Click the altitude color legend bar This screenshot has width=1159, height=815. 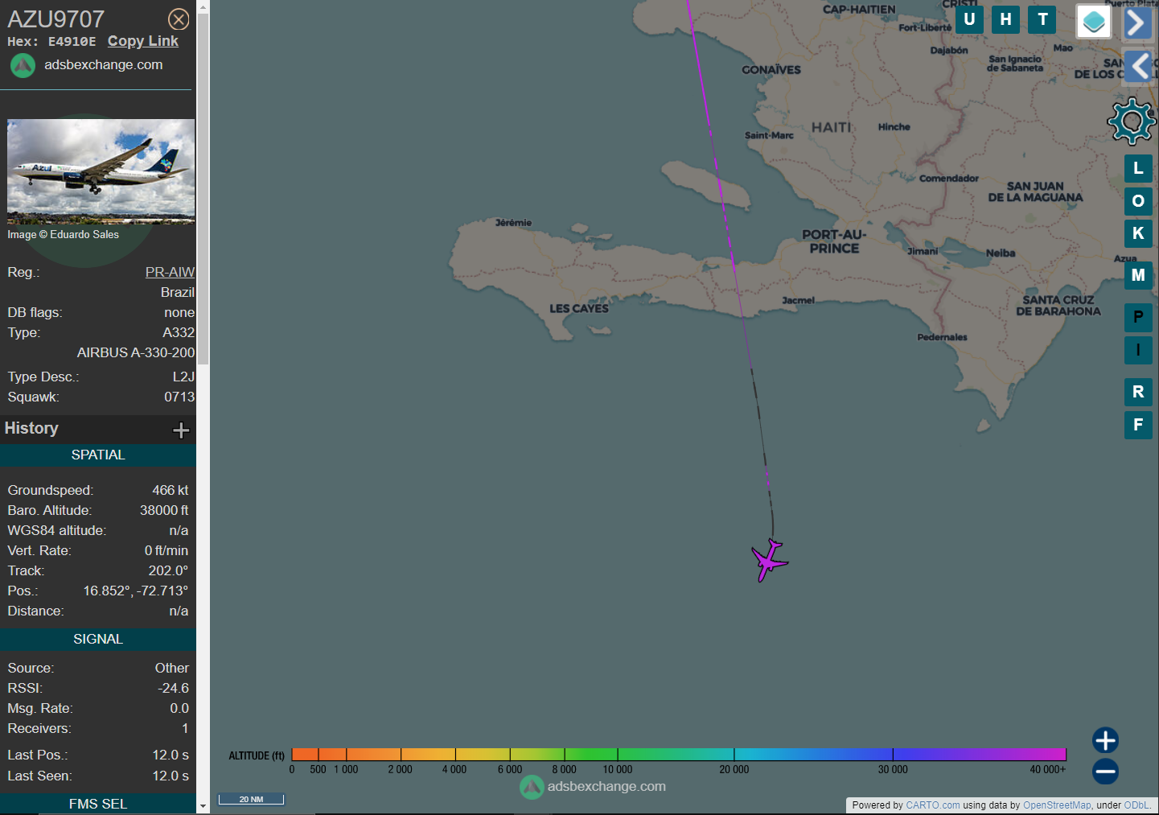679,754
